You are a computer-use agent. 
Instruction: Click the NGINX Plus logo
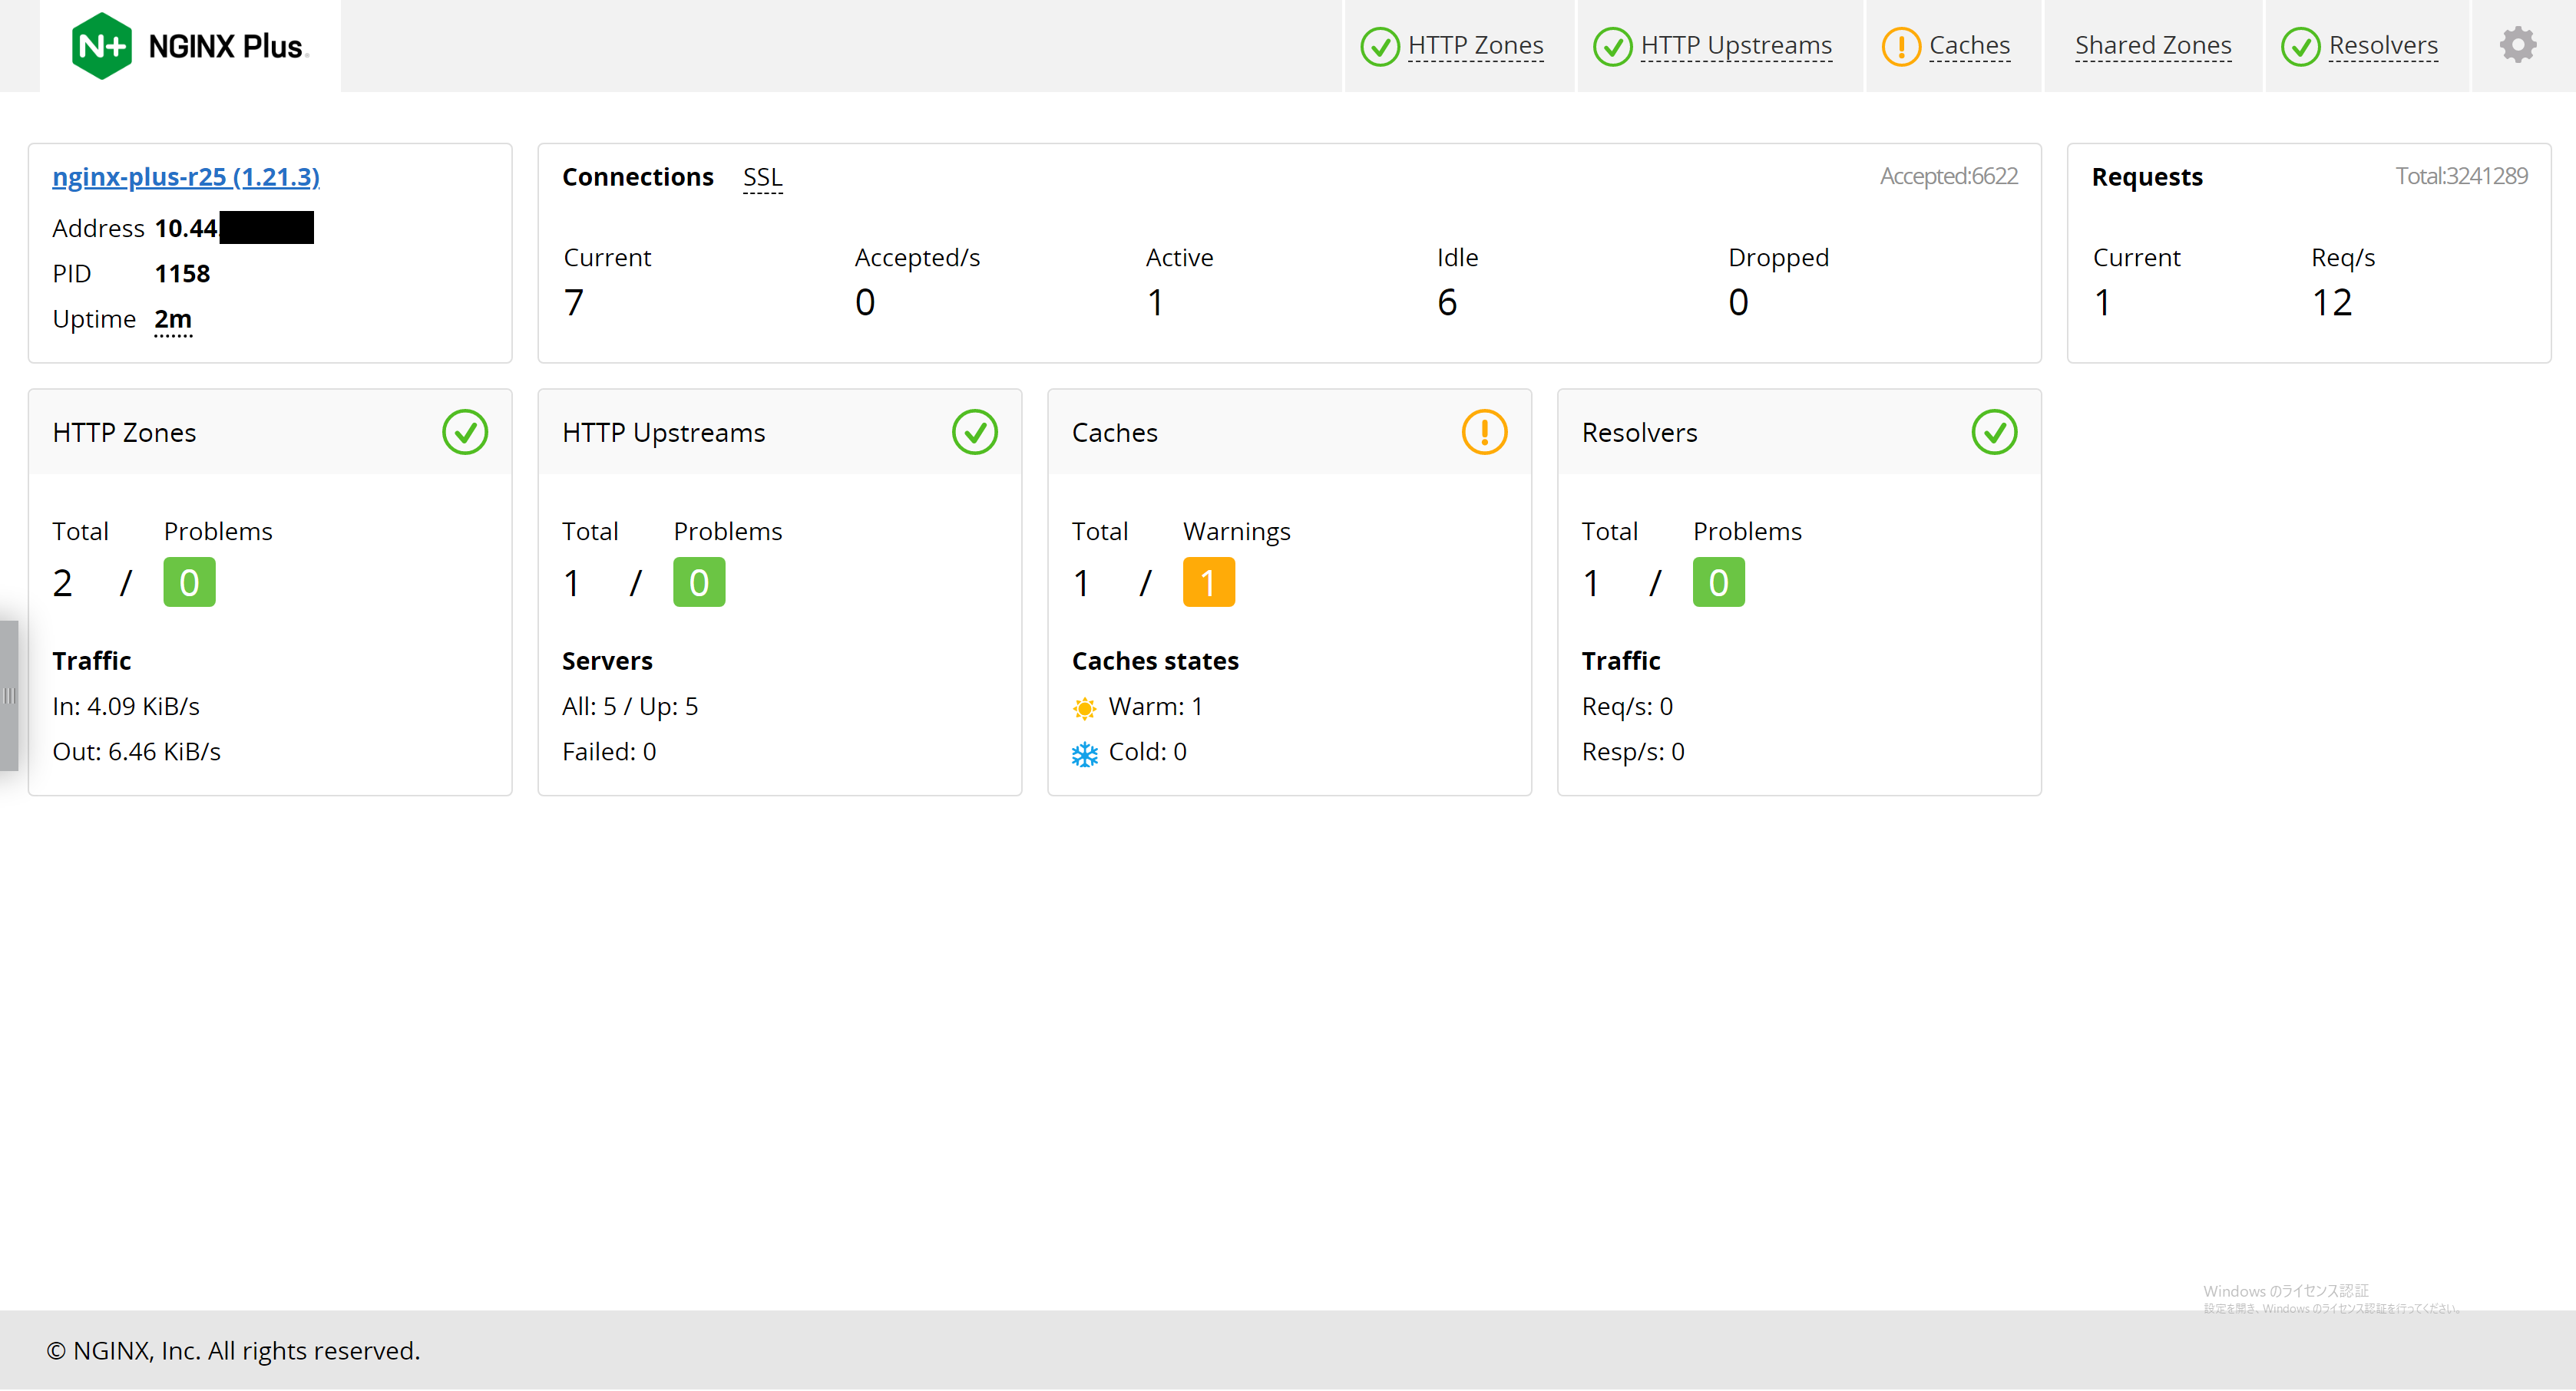pos(189,46)
